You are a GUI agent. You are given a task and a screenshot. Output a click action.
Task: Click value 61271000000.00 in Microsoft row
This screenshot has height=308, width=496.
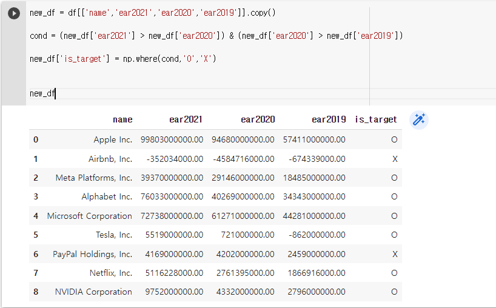[x=243, y=216]
